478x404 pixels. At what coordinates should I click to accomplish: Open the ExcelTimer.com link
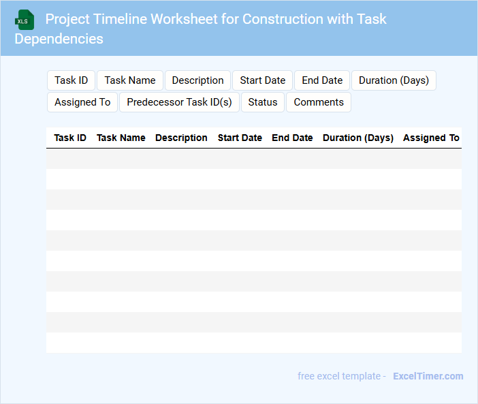point(428,376)
